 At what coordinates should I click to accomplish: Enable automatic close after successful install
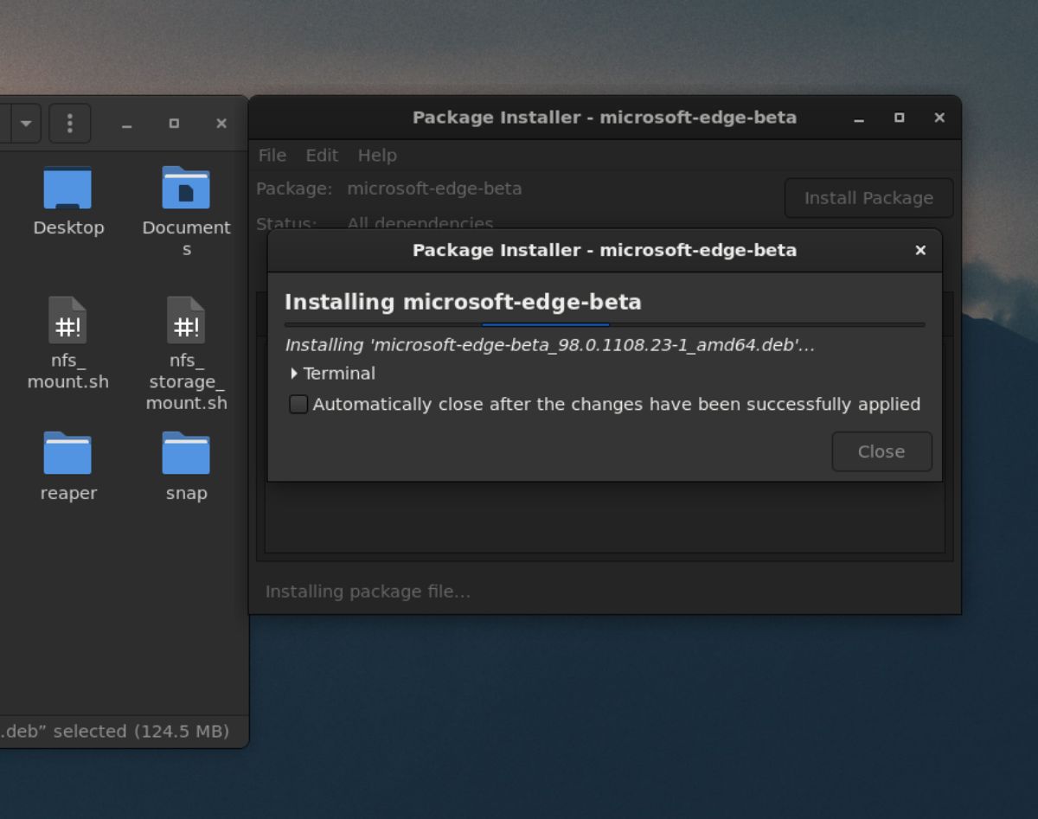[x=298, y=404]
